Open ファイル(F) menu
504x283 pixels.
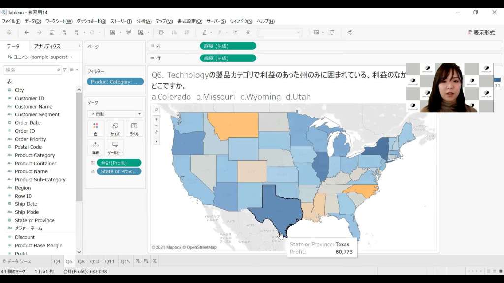pos(11,21)
